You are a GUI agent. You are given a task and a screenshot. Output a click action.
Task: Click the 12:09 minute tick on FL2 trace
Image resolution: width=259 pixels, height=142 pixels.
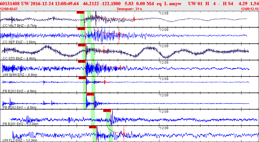[x=164, y=128]
